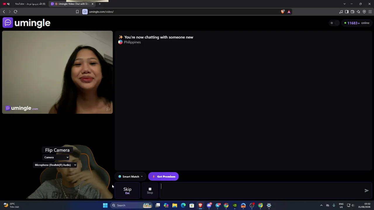Open the system volume control
This screenshot has height=210, width=374.
353,205
